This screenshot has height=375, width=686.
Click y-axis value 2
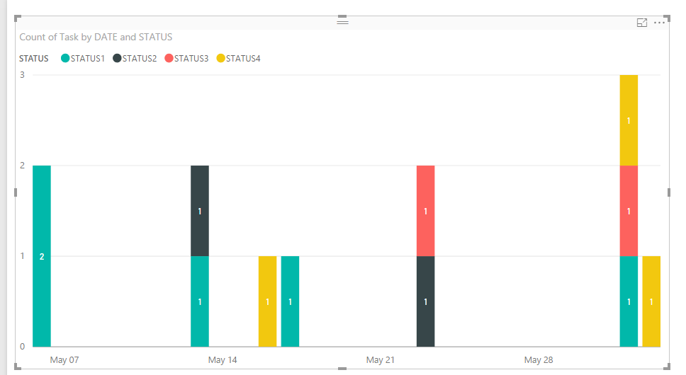click(22, 166)
